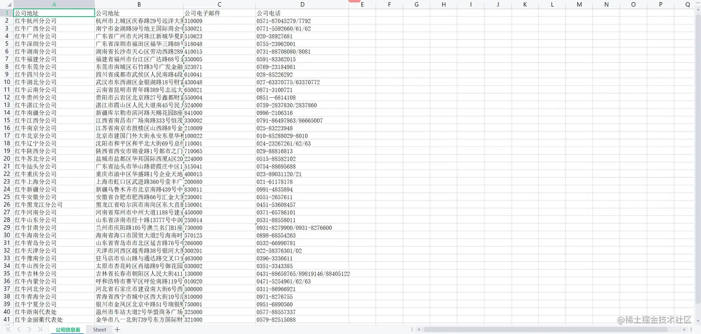This screenshot has width=701, height=334.
Task: Add a new sheet with plus icon
Action: point(117,329)
